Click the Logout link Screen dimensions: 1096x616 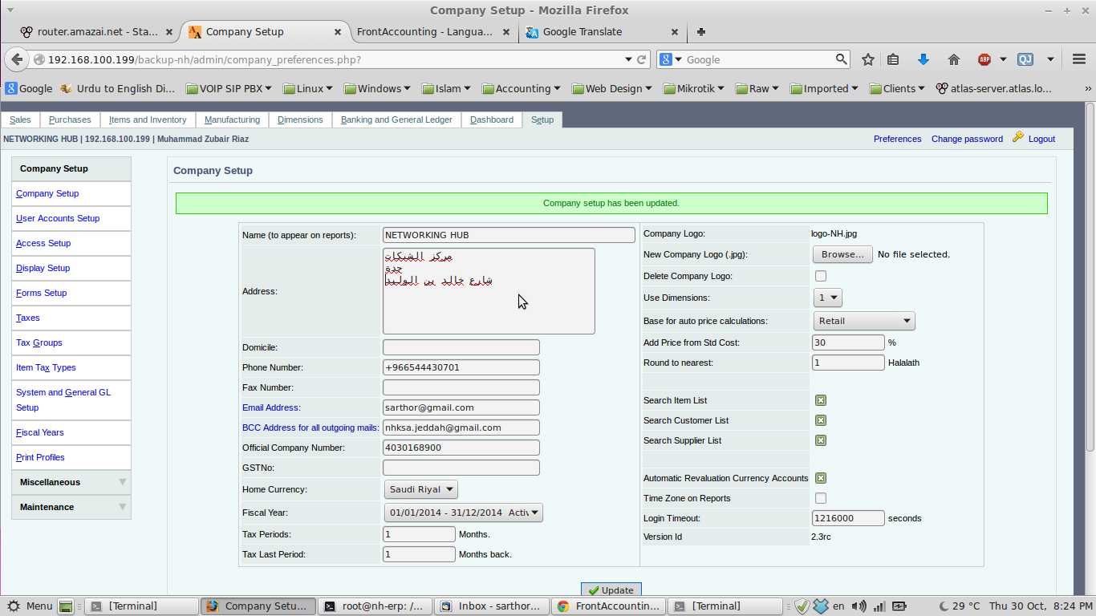[1041, 139]
